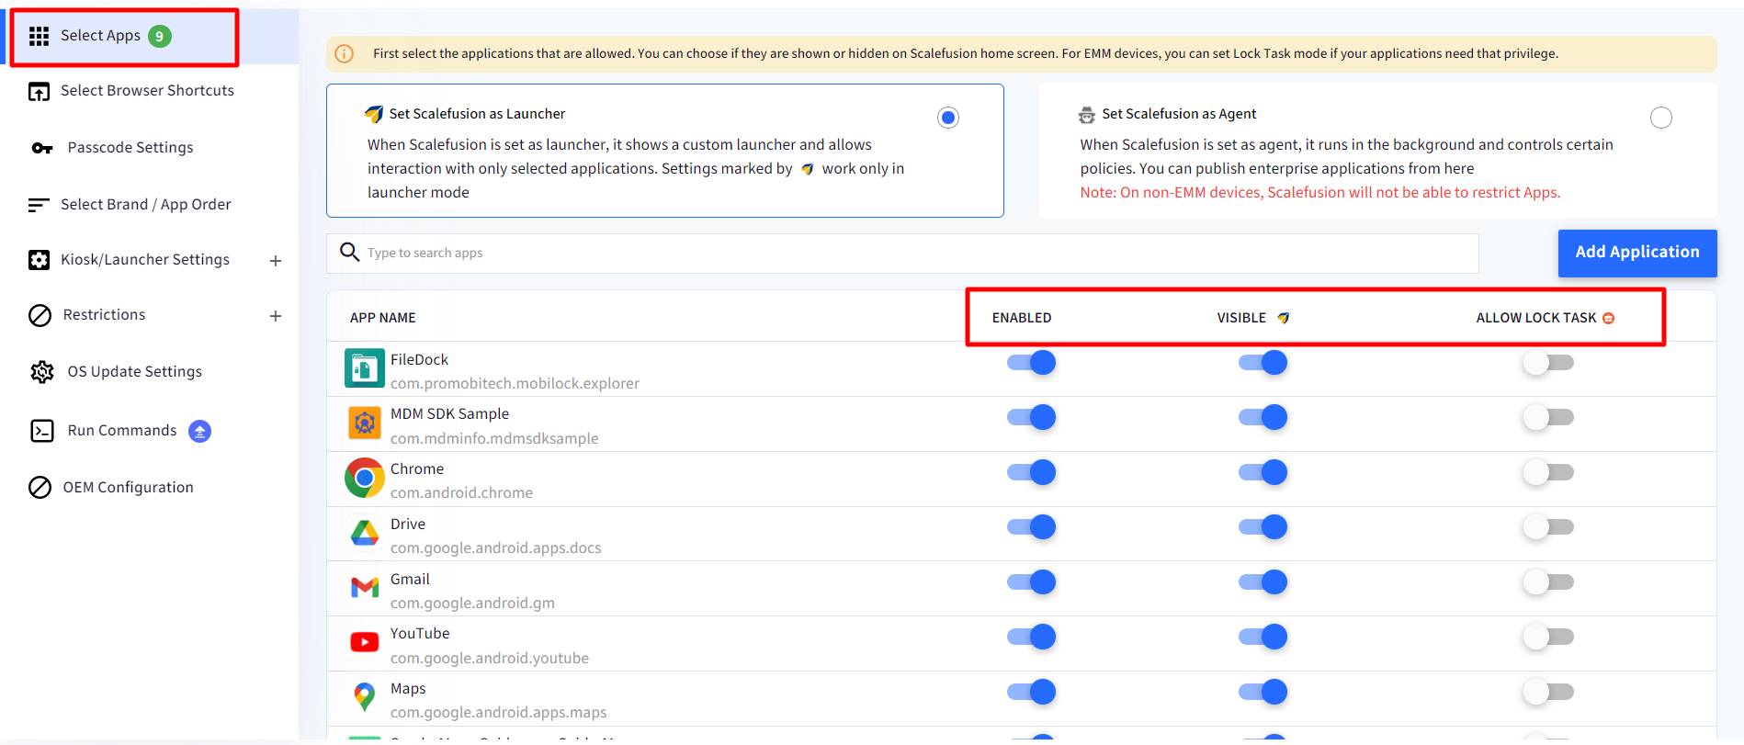
Task: Click the Scalefusion launcher logo icon
Action: pyautogui.click(x=374, y=114)
